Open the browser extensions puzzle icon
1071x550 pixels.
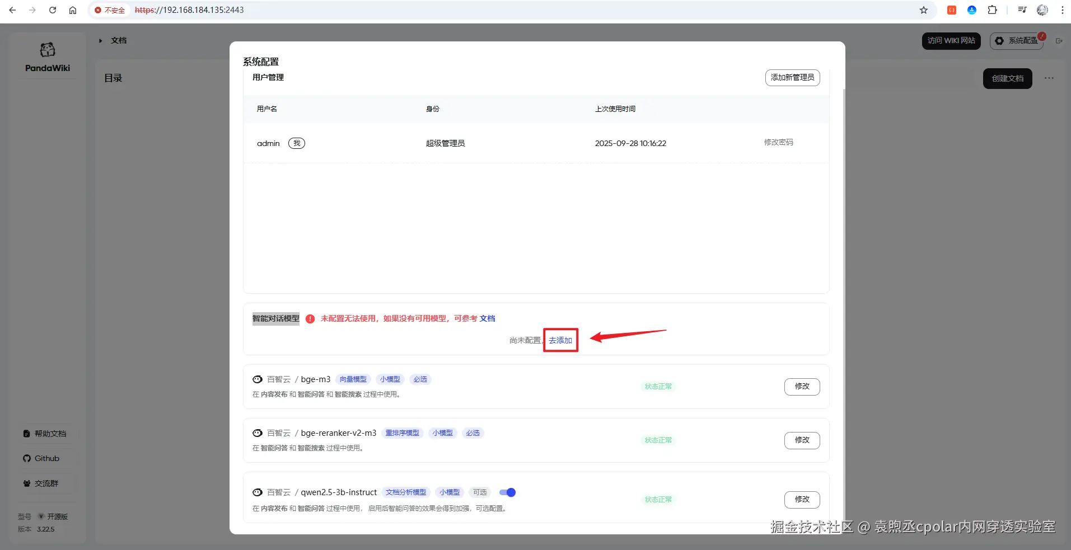pos(992,10)
